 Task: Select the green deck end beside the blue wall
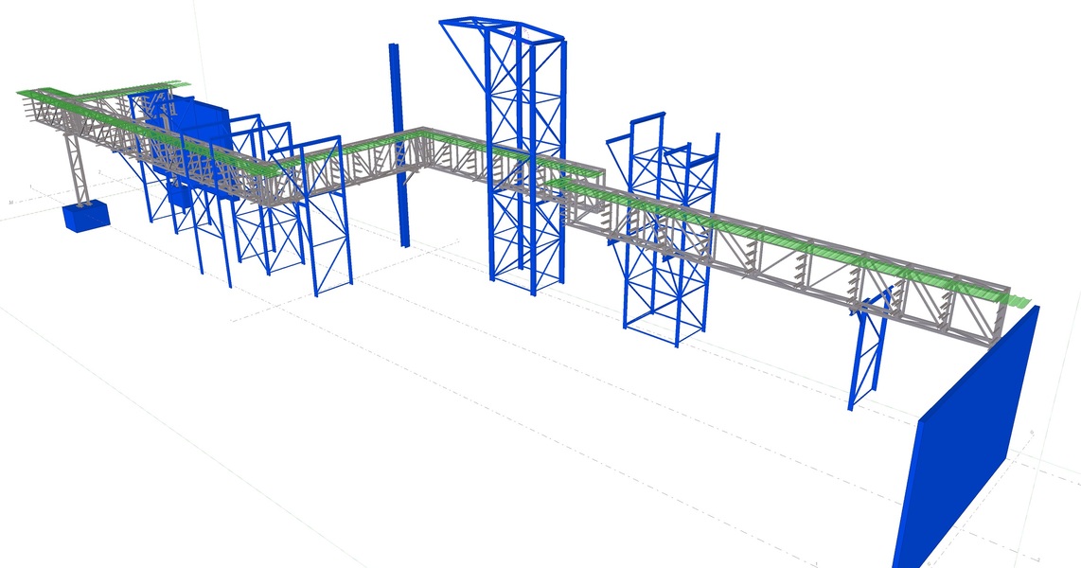pyautogui.click(x=1018, y=301)
